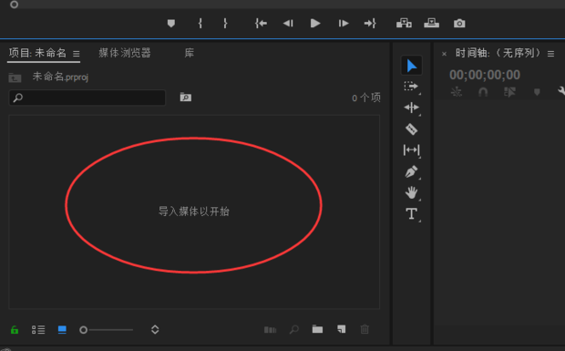Viewport: 565px width, 351px height.
Task: Add a marker in the timeline
Action: point(537,92)
